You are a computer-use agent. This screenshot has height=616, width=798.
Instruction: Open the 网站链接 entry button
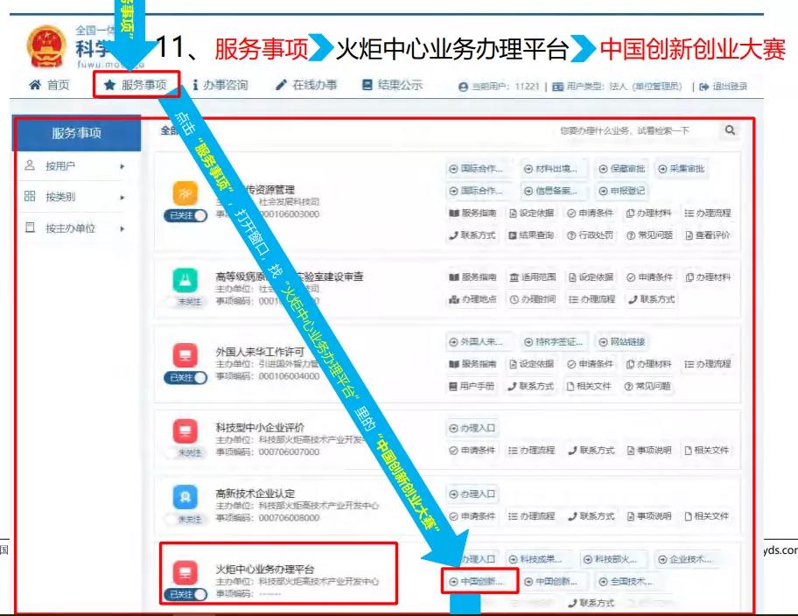[622, 341]
